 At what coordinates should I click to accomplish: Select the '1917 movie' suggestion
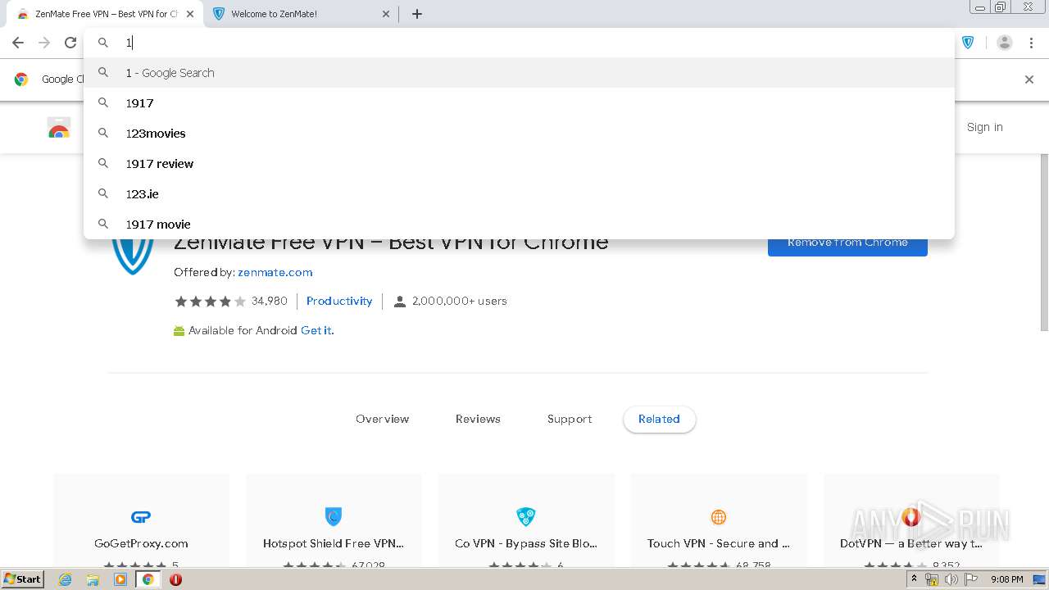point(520,225)
